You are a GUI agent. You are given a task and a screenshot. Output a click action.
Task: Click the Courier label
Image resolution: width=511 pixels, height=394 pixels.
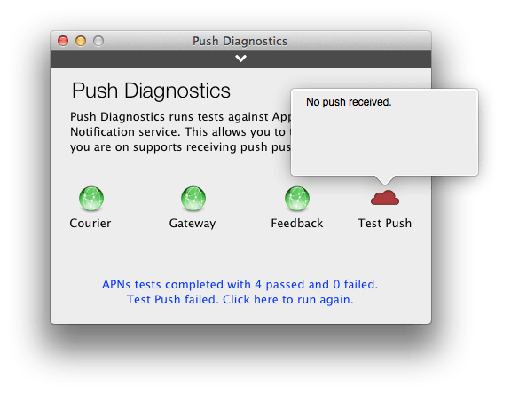coord(90,224)
